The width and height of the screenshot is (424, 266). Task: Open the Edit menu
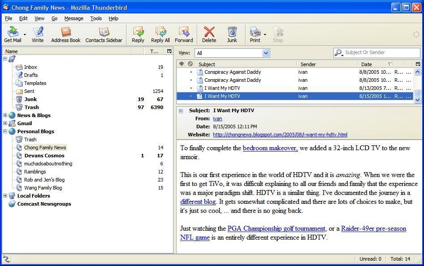tap(23, 18)
